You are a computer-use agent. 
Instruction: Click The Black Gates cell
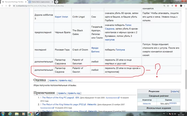(81, 32)
